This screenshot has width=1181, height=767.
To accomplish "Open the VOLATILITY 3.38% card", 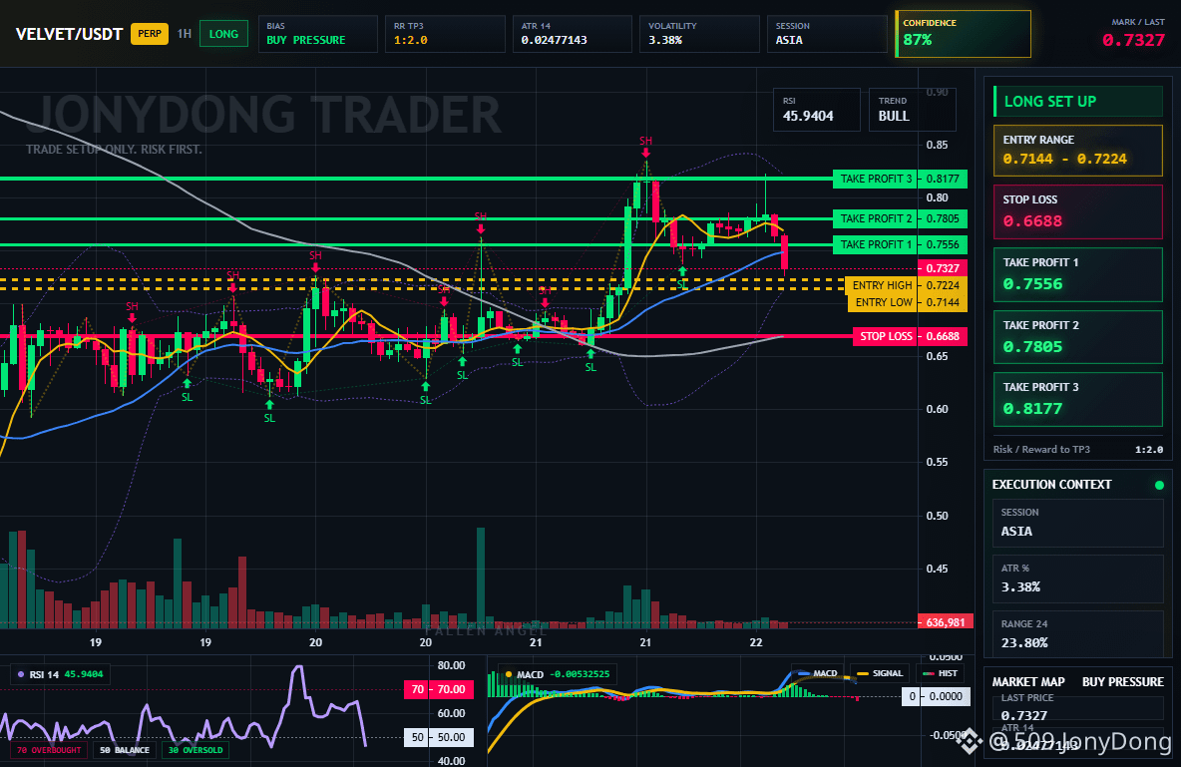I will point(699,34).
